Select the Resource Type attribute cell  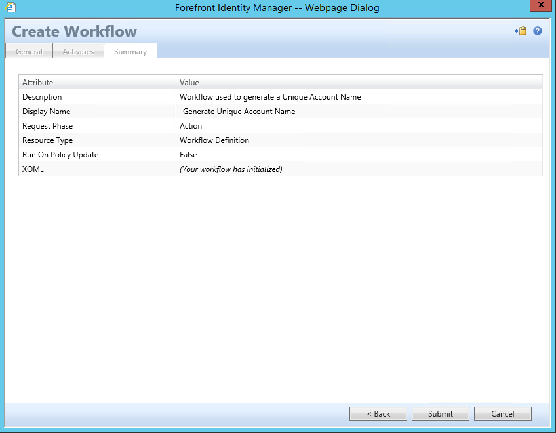(98, 140)
